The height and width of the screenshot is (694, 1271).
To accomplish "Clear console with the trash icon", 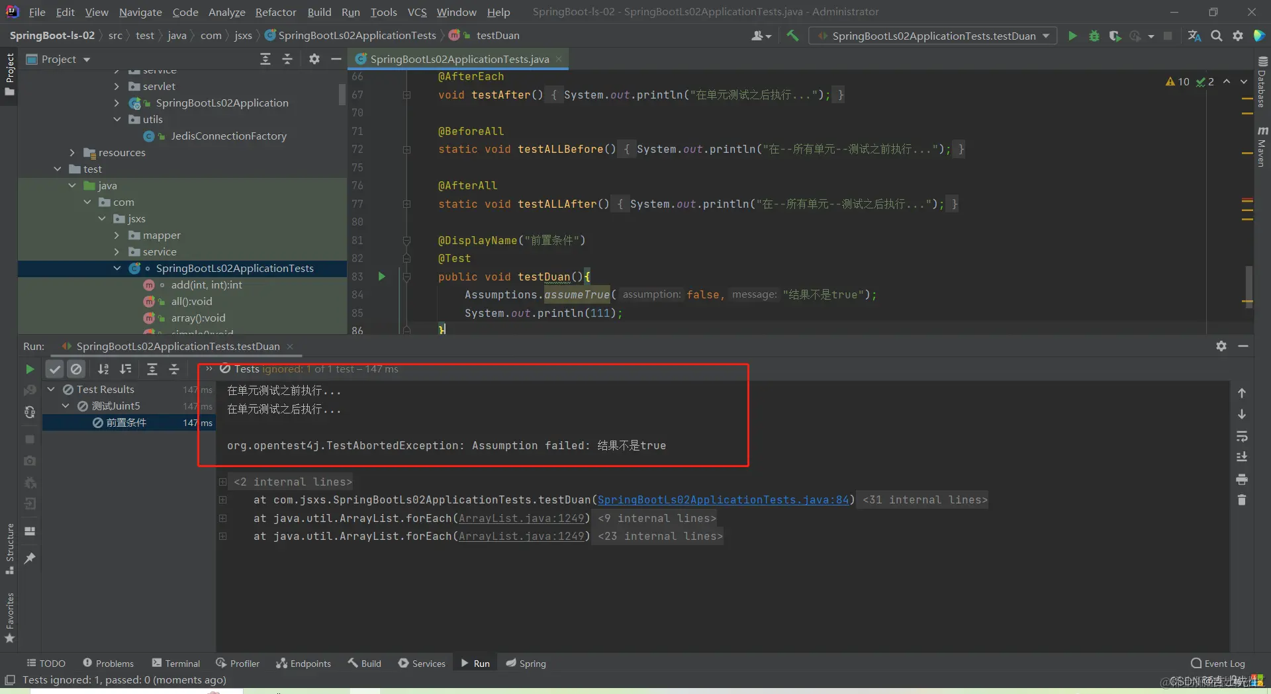I will [x=1242, y=500].
